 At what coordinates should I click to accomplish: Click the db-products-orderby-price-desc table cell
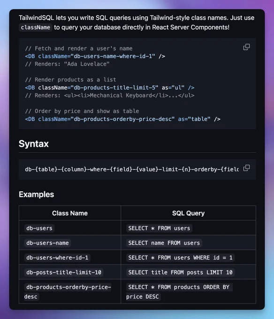click(70, 291)
